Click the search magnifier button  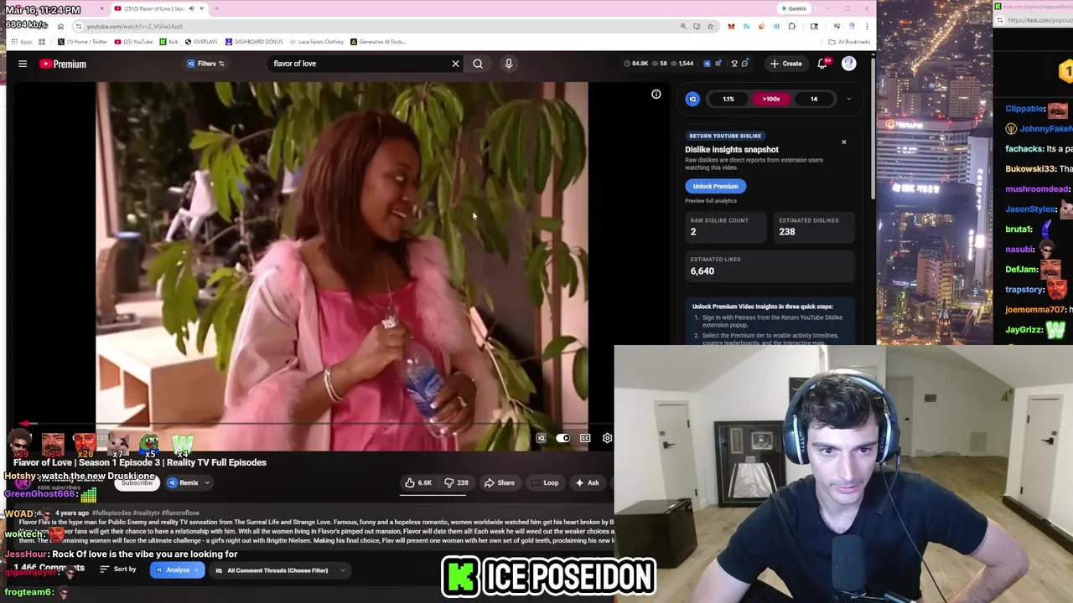click(478, 64)
